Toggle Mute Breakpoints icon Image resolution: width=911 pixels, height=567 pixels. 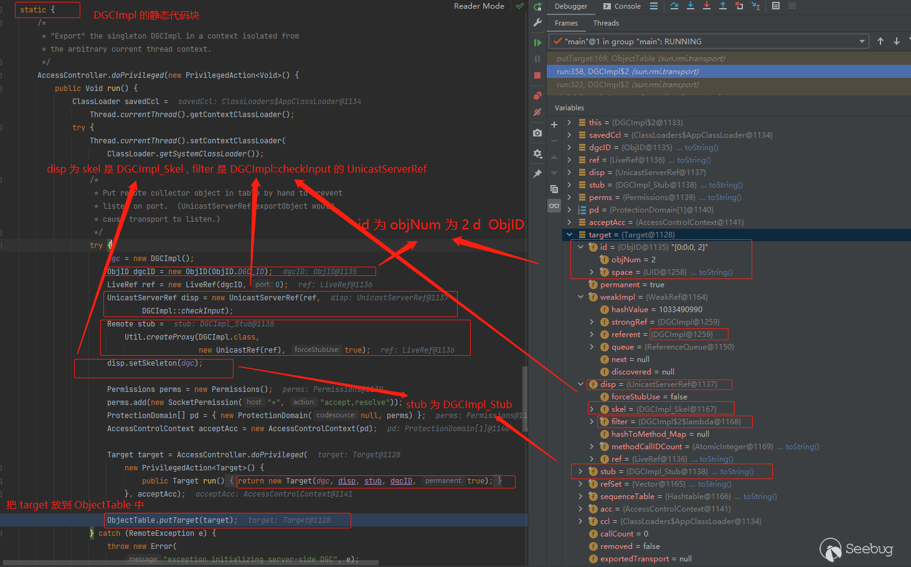537,113
